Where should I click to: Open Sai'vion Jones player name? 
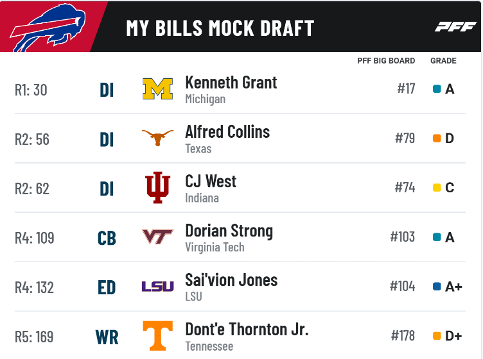pos(231,280)
